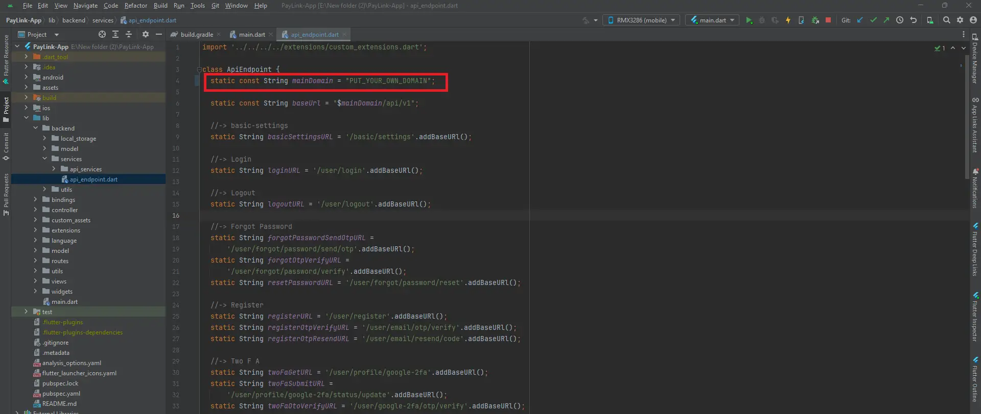981x414 pixels.
Task: Stop the running app with red square
Action: point(828,20)
